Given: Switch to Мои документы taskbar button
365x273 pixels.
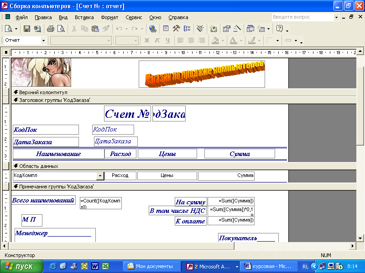Looking at the screenshot, I should [152, 266].
